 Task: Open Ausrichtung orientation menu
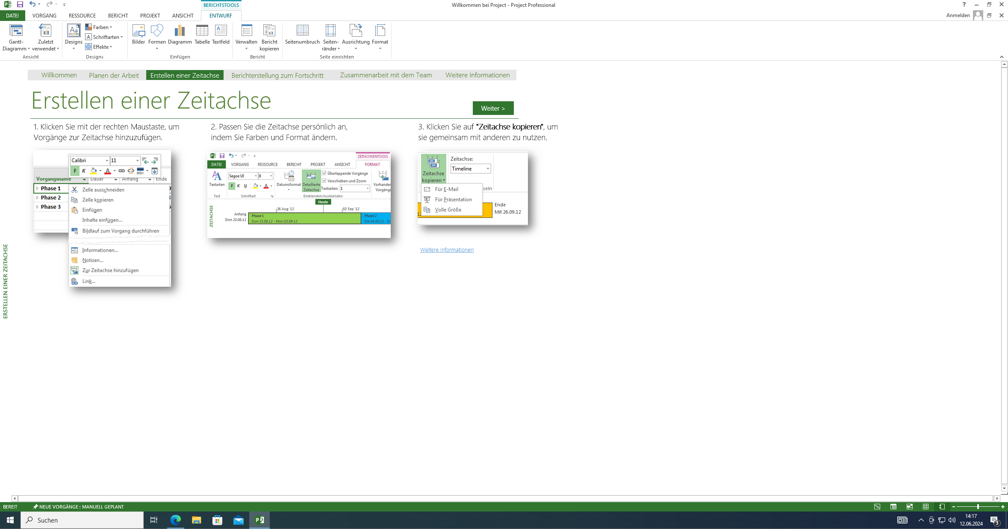(356, 38)
